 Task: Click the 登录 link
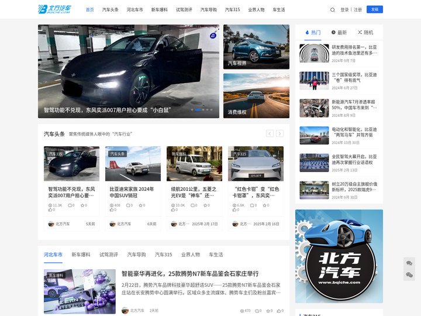pos(344,10)
